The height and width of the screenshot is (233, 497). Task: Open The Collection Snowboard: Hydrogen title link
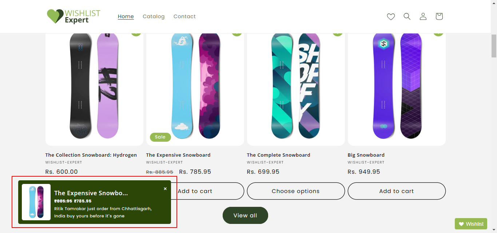[x=91, y=155]
